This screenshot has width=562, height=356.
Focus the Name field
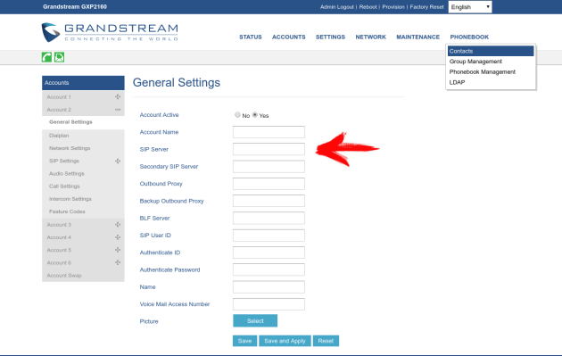pos(269,286)
